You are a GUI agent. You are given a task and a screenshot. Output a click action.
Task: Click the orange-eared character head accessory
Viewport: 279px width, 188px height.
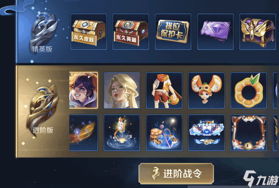pyautogui.click(x=206, y=90)
